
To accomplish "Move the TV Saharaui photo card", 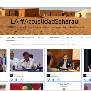I will point(12,80).
